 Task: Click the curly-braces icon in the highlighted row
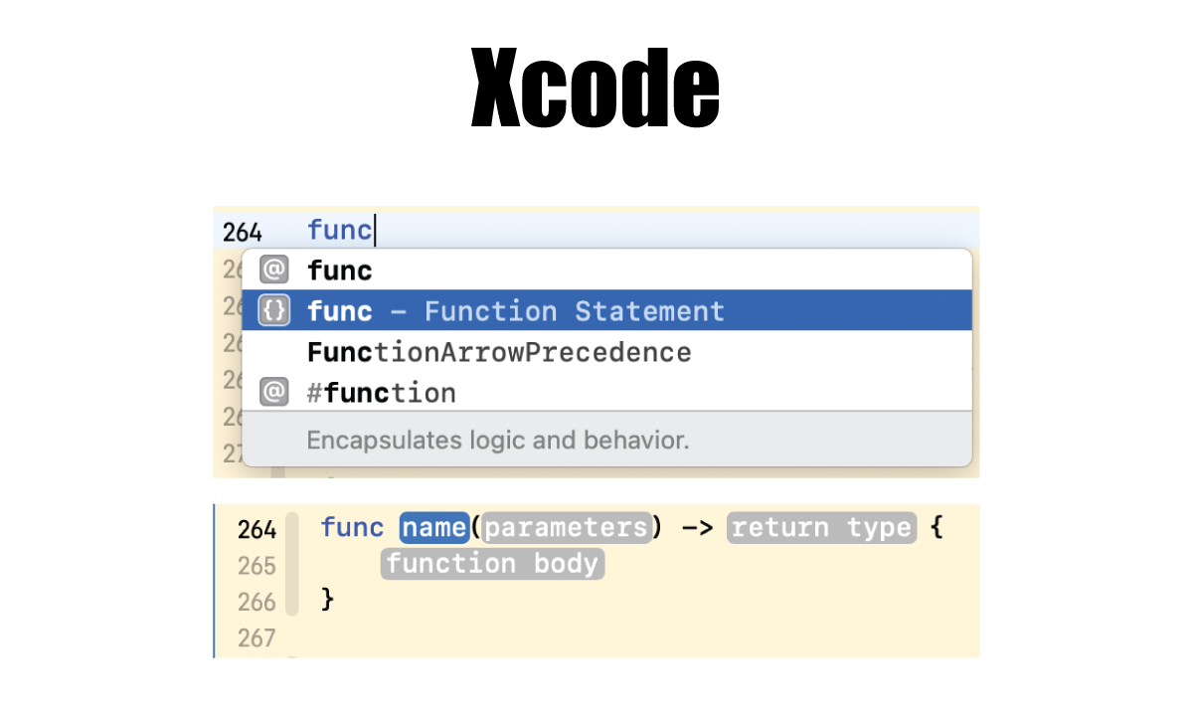coord(273,310)
